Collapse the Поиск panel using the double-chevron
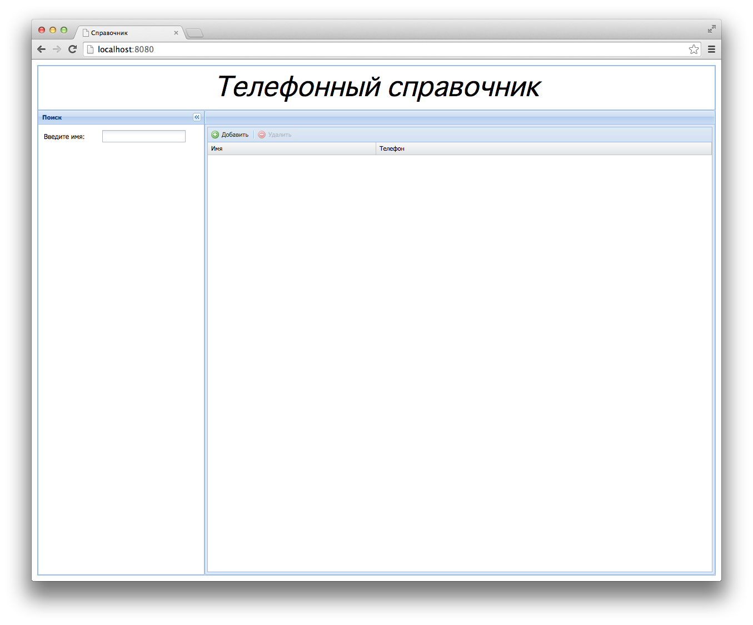 [x=197, y=117]
